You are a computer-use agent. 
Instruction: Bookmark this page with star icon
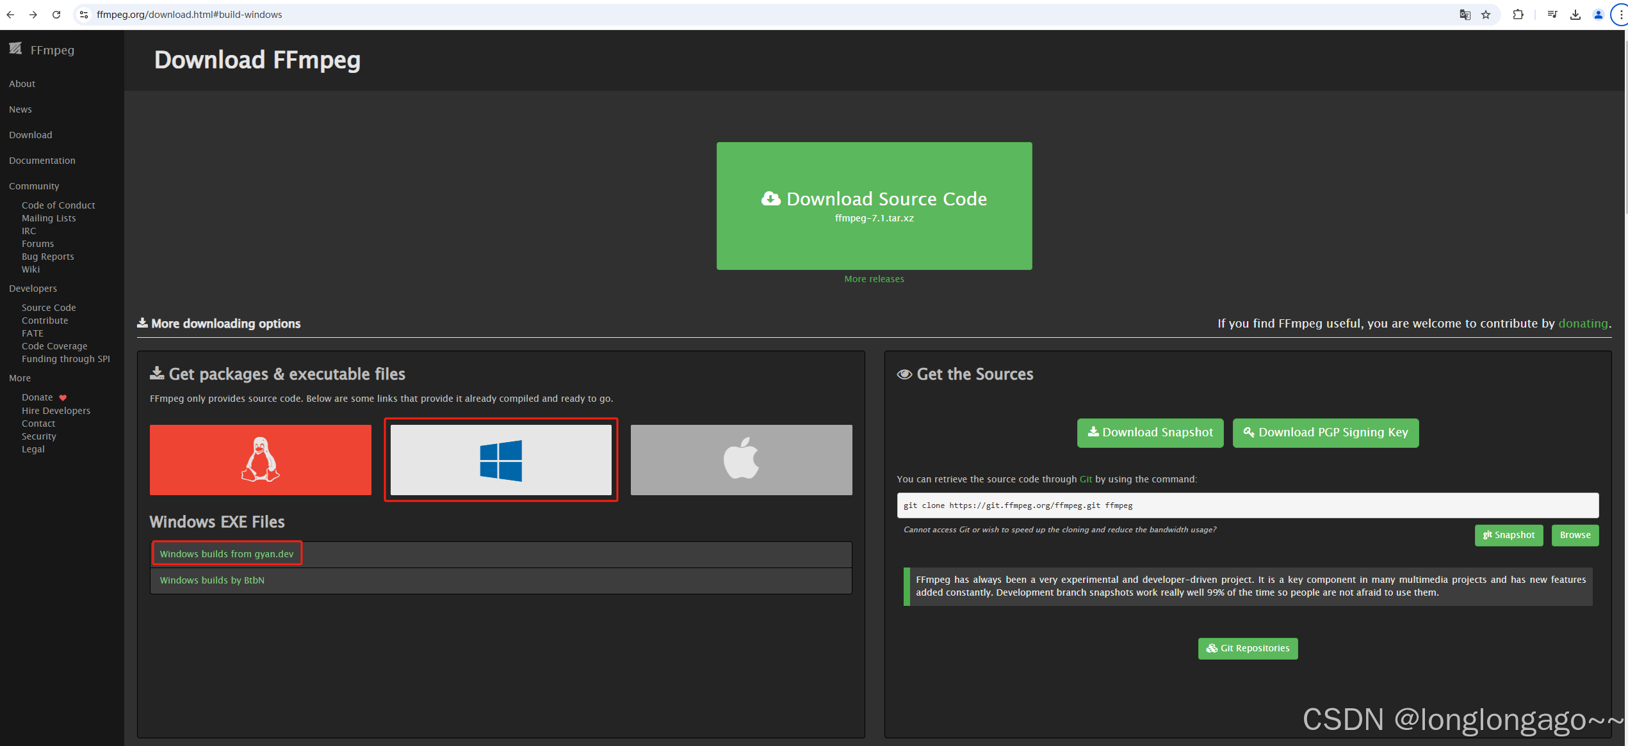point(1486,14)
